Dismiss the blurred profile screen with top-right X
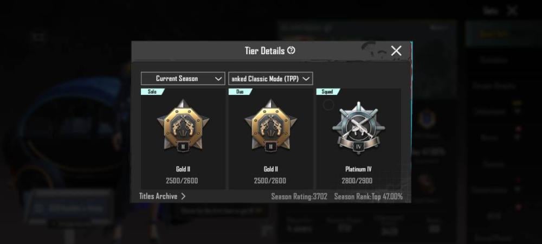This screenshot has width=542, height=244. [512, 11]
